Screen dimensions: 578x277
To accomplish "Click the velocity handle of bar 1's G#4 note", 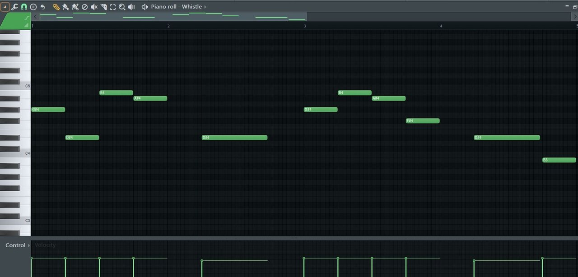I will click(x=32, y=258).
